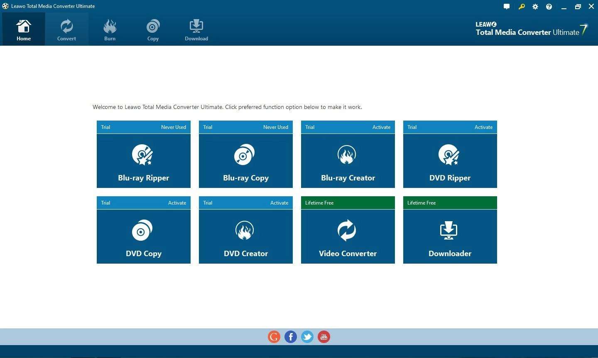Image resolution: width=598 pixels, height=358 pixels.
Task: Restore down the Leawo window
Action: 578,7
